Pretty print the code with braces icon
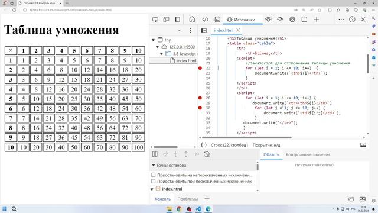Image resolution: width=378 pixels, height=213 pixels. (204, 145)
